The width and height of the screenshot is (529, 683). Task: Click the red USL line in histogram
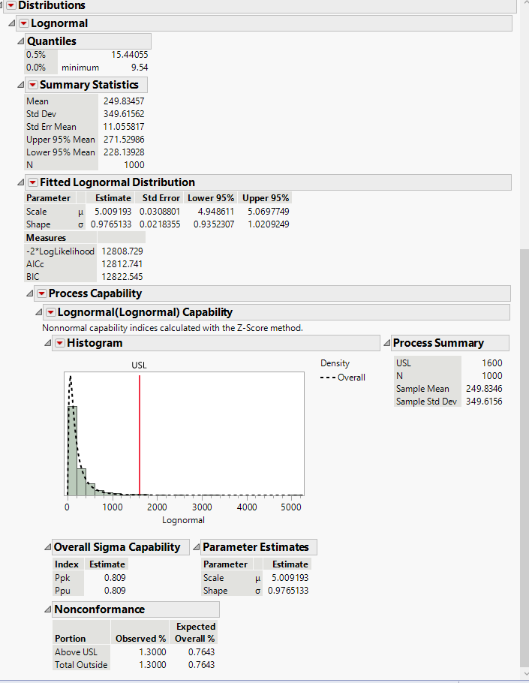pyautogui.click(x=140, y=435)
